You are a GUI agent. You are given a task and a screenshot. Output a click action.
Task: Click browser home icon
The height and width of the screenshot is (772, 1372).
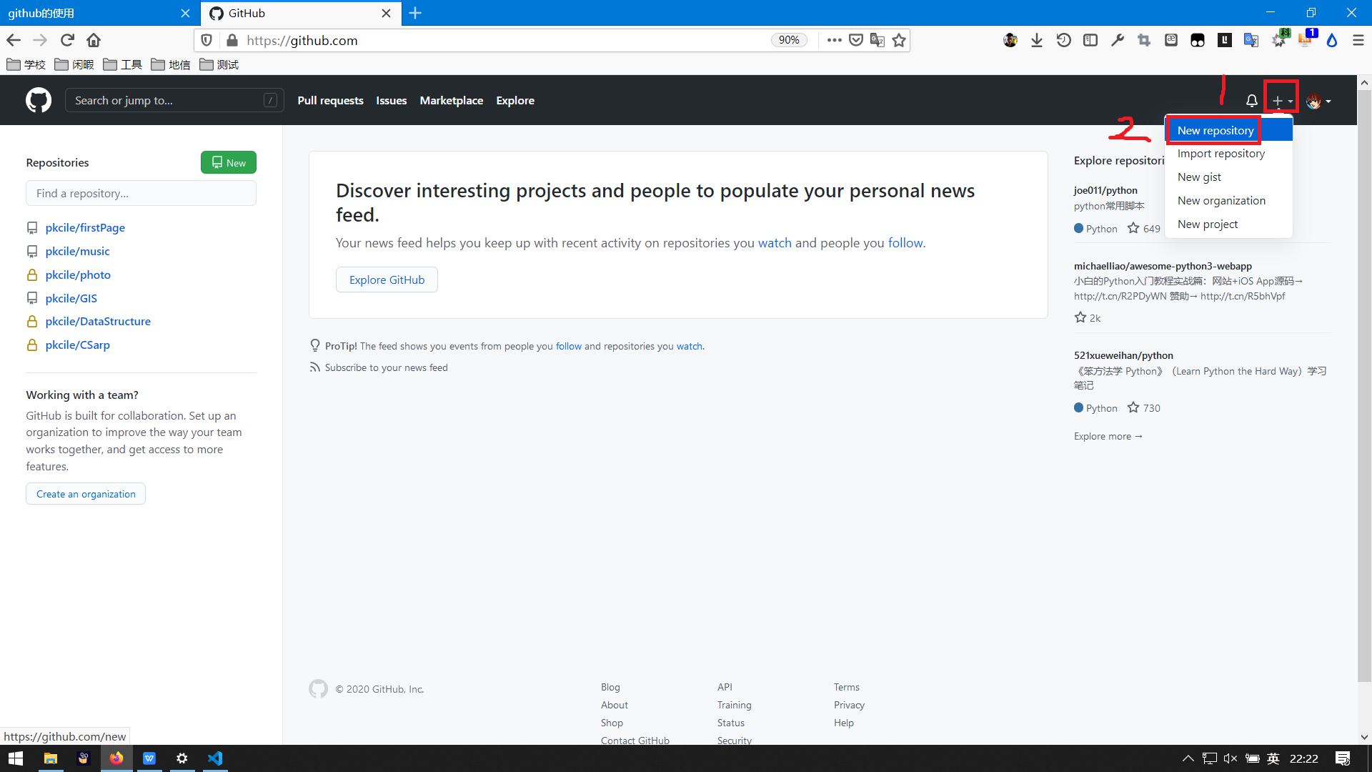click(94, 40)
